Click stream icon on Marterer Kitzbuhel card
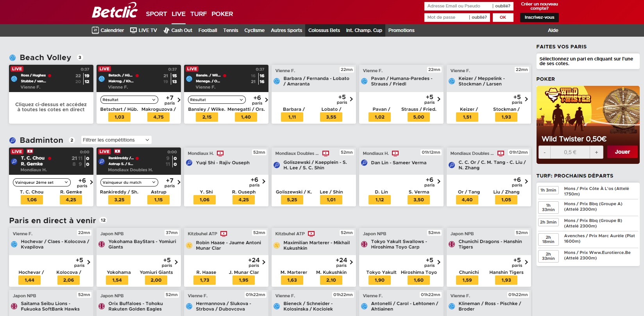Screen dimensions: 644x316 tap(311, 234)
